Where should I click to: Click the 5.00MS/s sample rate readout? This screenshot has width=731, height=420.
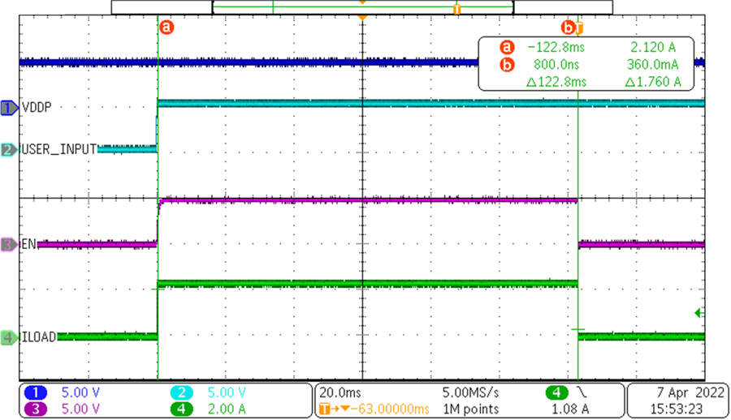click(470, 392)
